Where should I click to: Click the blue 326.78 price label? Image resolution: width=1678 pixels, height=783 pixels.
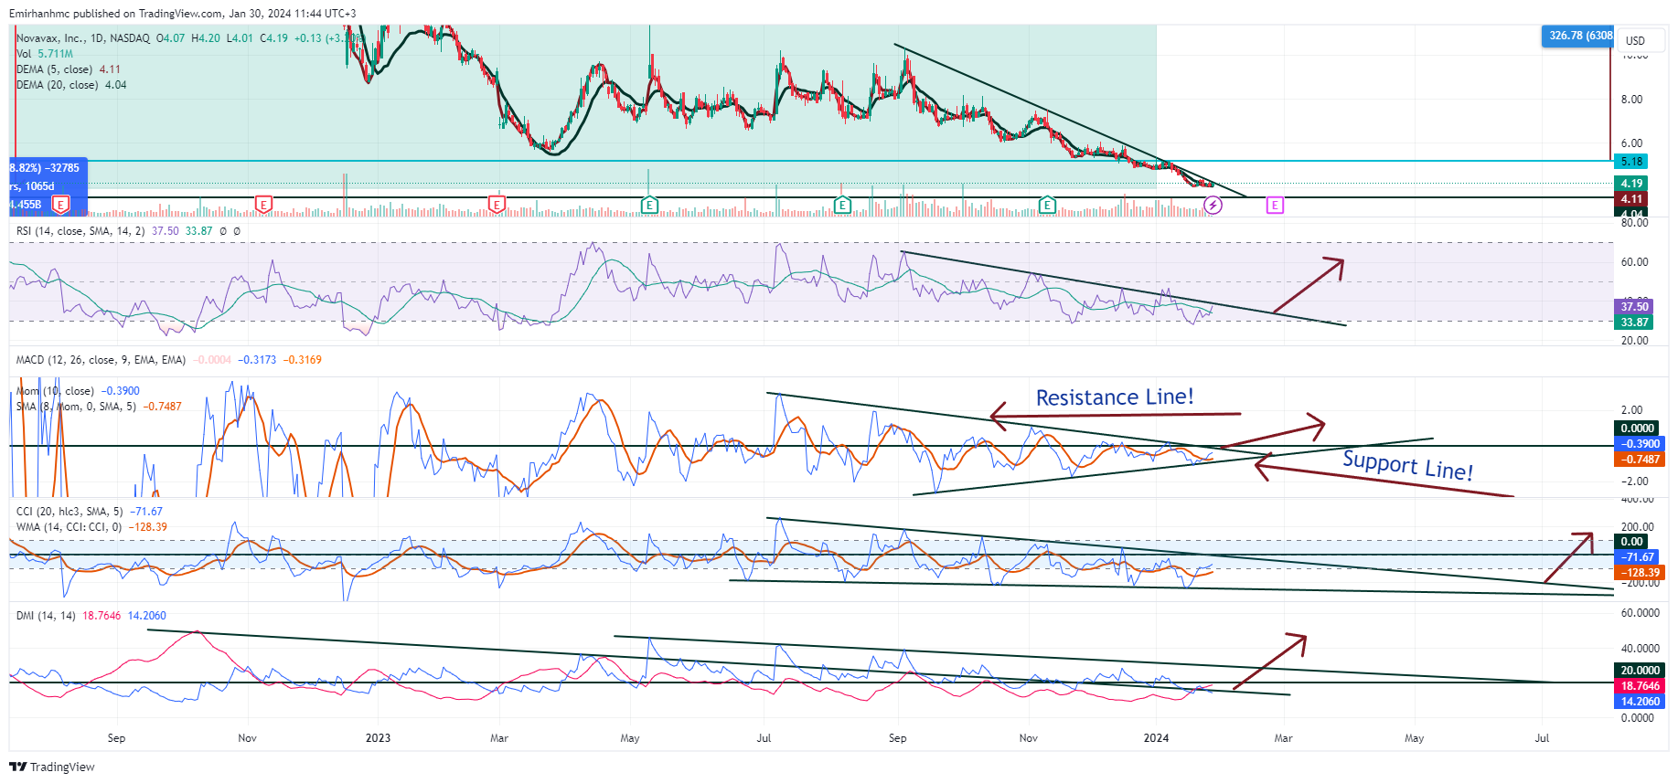click(x=1577, y=36)
